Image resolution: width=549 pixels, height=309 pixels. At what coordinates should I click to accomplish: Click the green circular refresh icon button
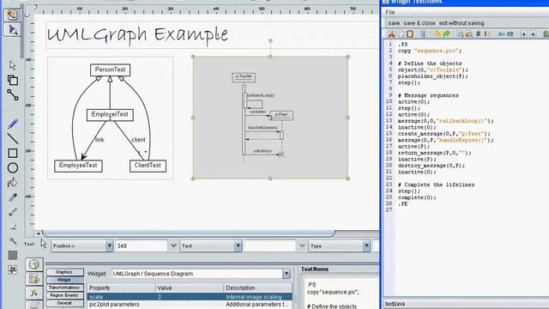click(34, 264)
